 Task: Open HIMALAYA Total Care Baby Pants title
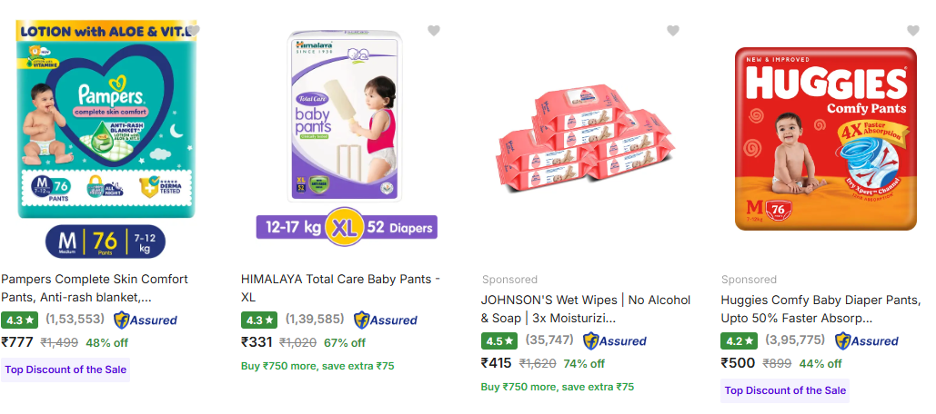point(340,288)
